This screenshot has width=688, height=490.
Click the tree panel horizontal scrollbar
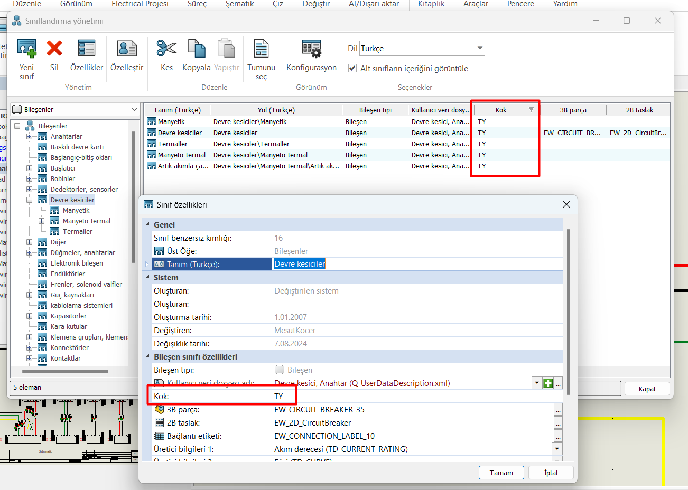(x=64, y=372)
